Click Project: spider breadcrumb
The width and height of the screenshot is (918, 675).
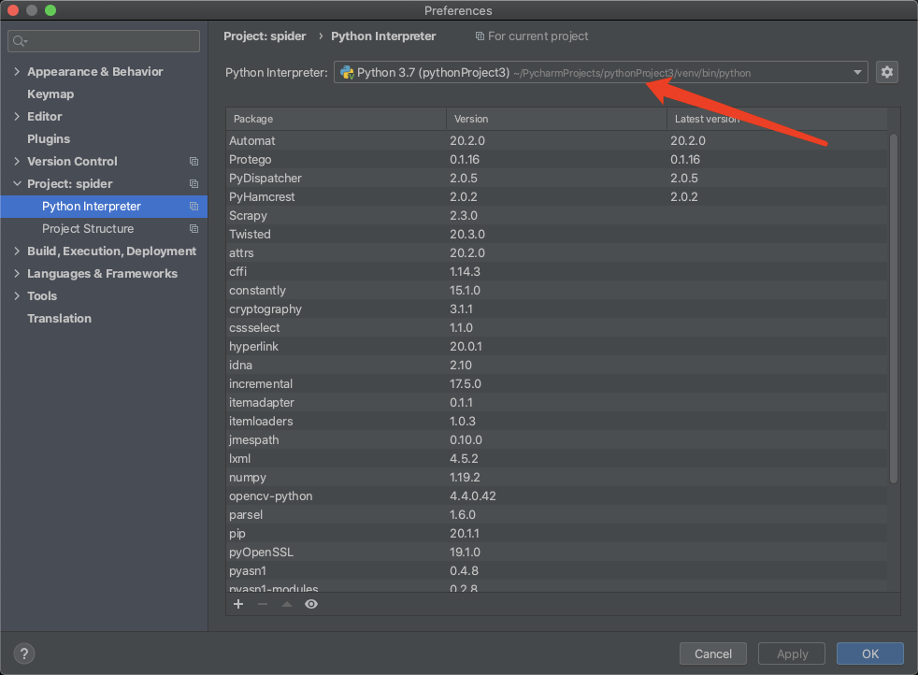click(x=265, y=36)
